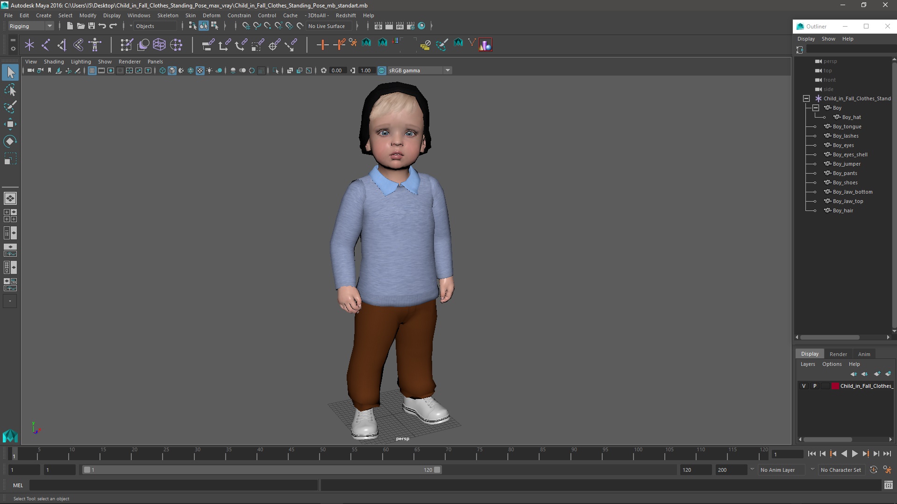The height and width of the screenshot is (504, 897).
Task: Click the Help button in Outliner
Action: tap(847, 38)
